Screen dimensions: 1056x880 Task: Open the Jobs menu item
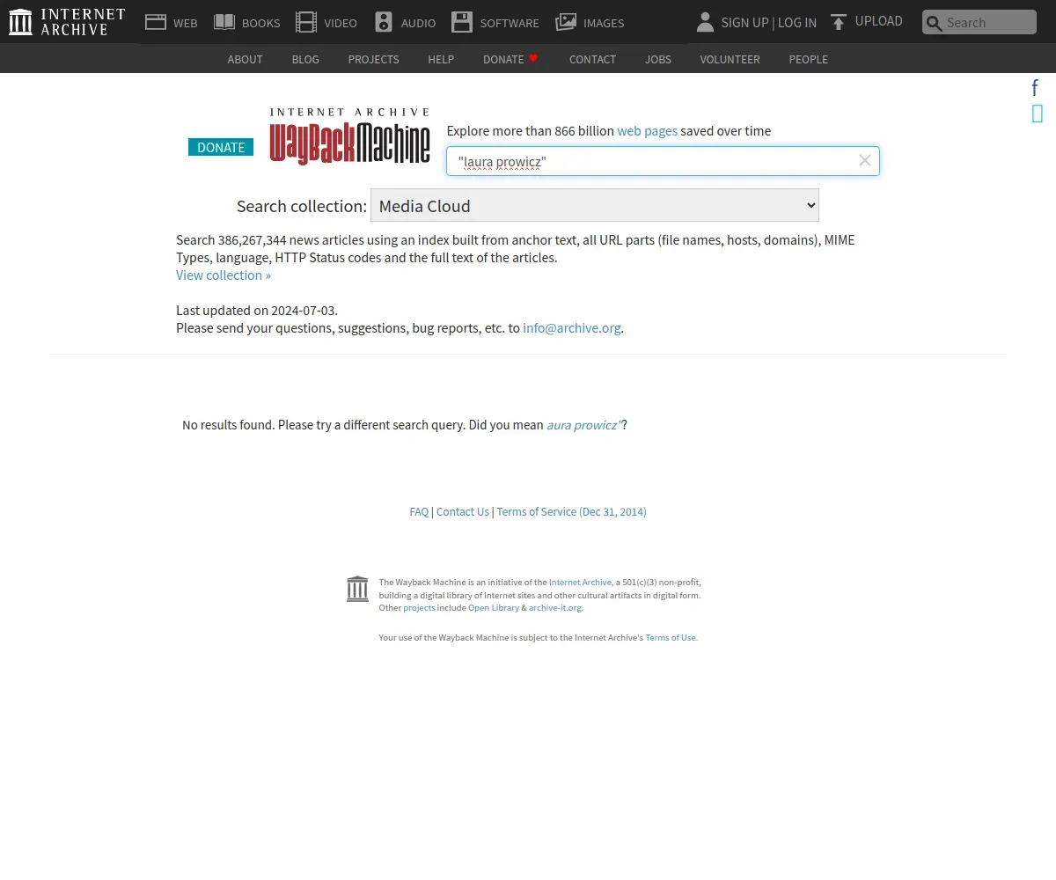click(658, 59)
